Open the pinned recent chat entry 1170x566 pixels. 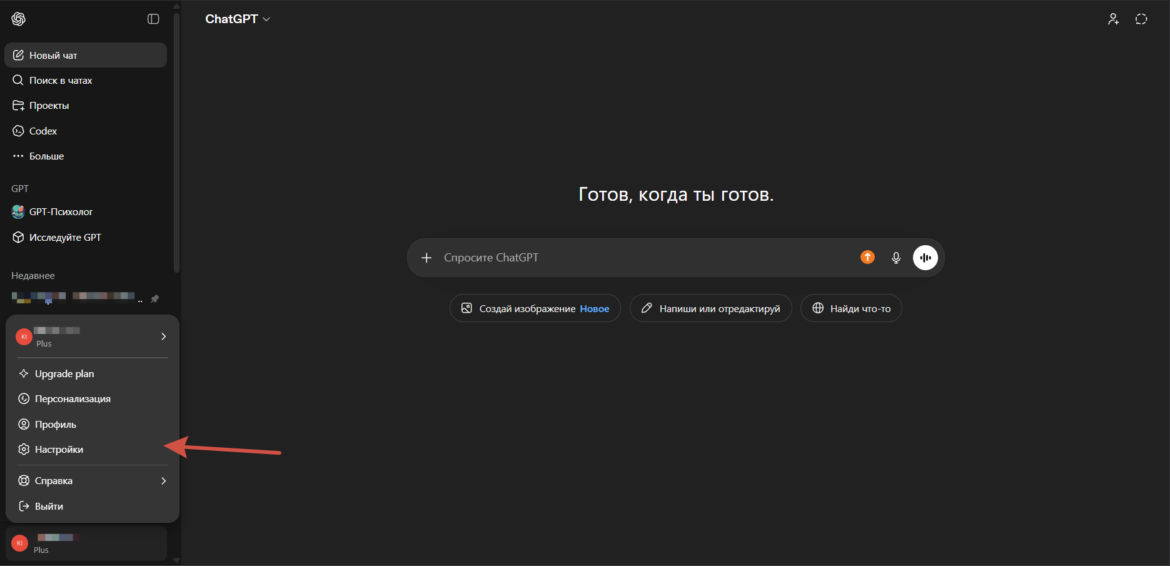86,298
